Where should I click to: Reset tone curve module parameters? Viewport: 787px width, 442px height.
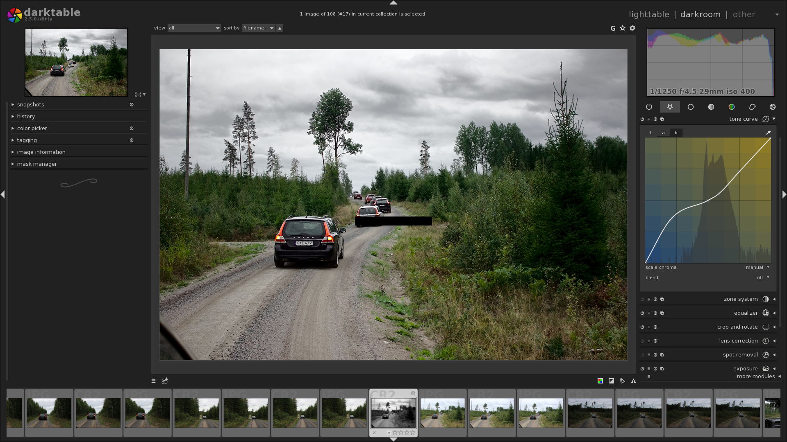pyautogui.click(x=655, y=119)
